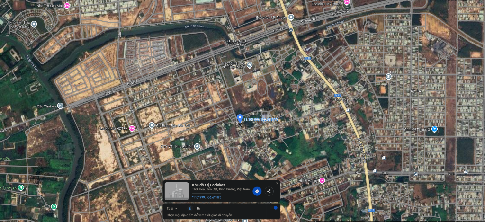Screen dimensions: 485x222
Task: Close the Khu đô thị Ecolakes info card
Action: click(x=277, y=183)
